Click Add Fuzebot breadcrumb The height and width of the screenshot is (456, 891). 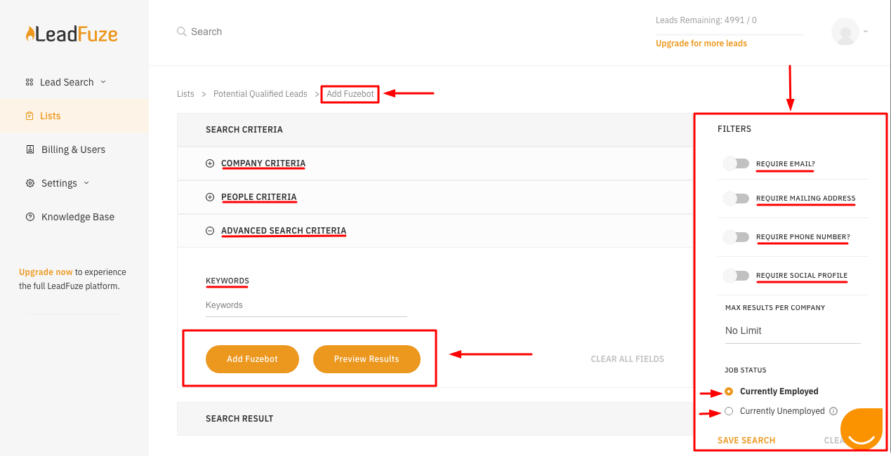tap(350, 94)
